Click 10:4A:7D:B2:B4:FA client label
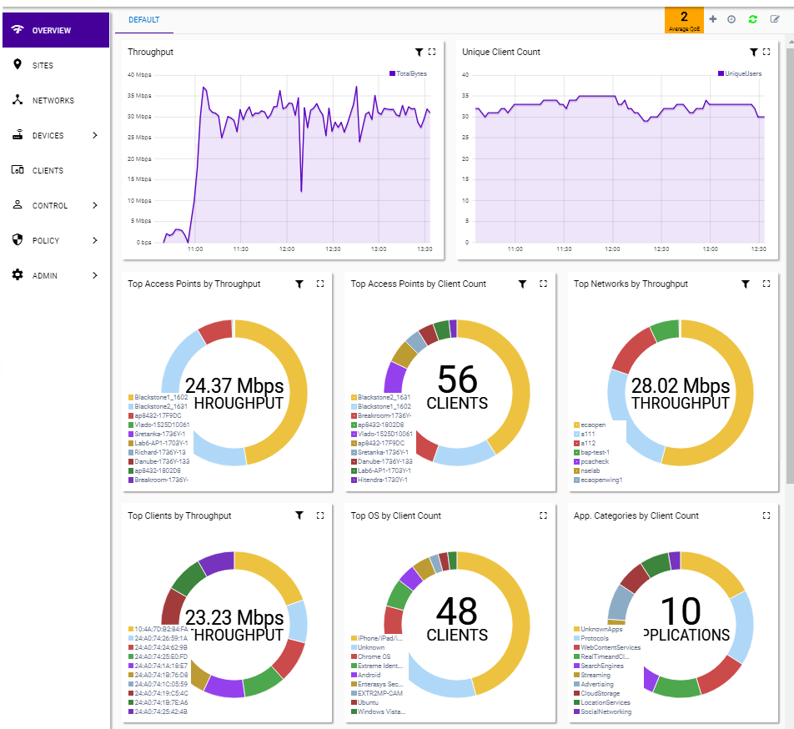The image size is (794, 729). pyautogui.click(x=161, y=629)
